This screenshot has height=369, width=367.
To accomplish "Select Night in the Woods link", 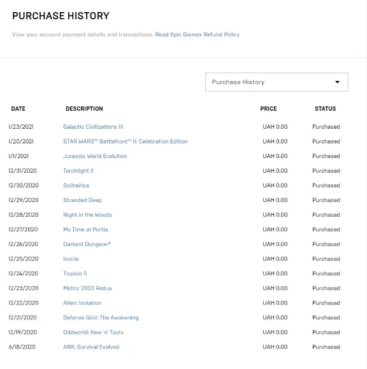I will 87,215.
